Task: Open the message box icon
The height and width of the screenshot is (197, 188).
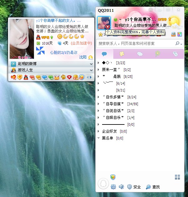Action: pyautogui.click(x=173, y=34)
